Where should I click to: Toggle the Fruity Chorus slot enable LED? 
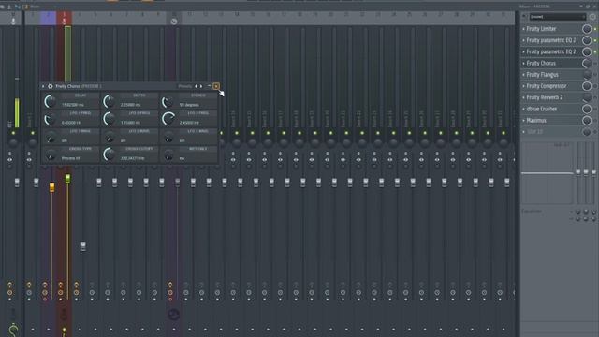[x=595, y=64]
